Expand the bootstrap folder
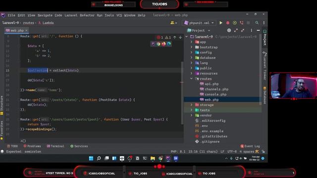Viewport: 317px width, 178px height. click(x=192, y=47)
